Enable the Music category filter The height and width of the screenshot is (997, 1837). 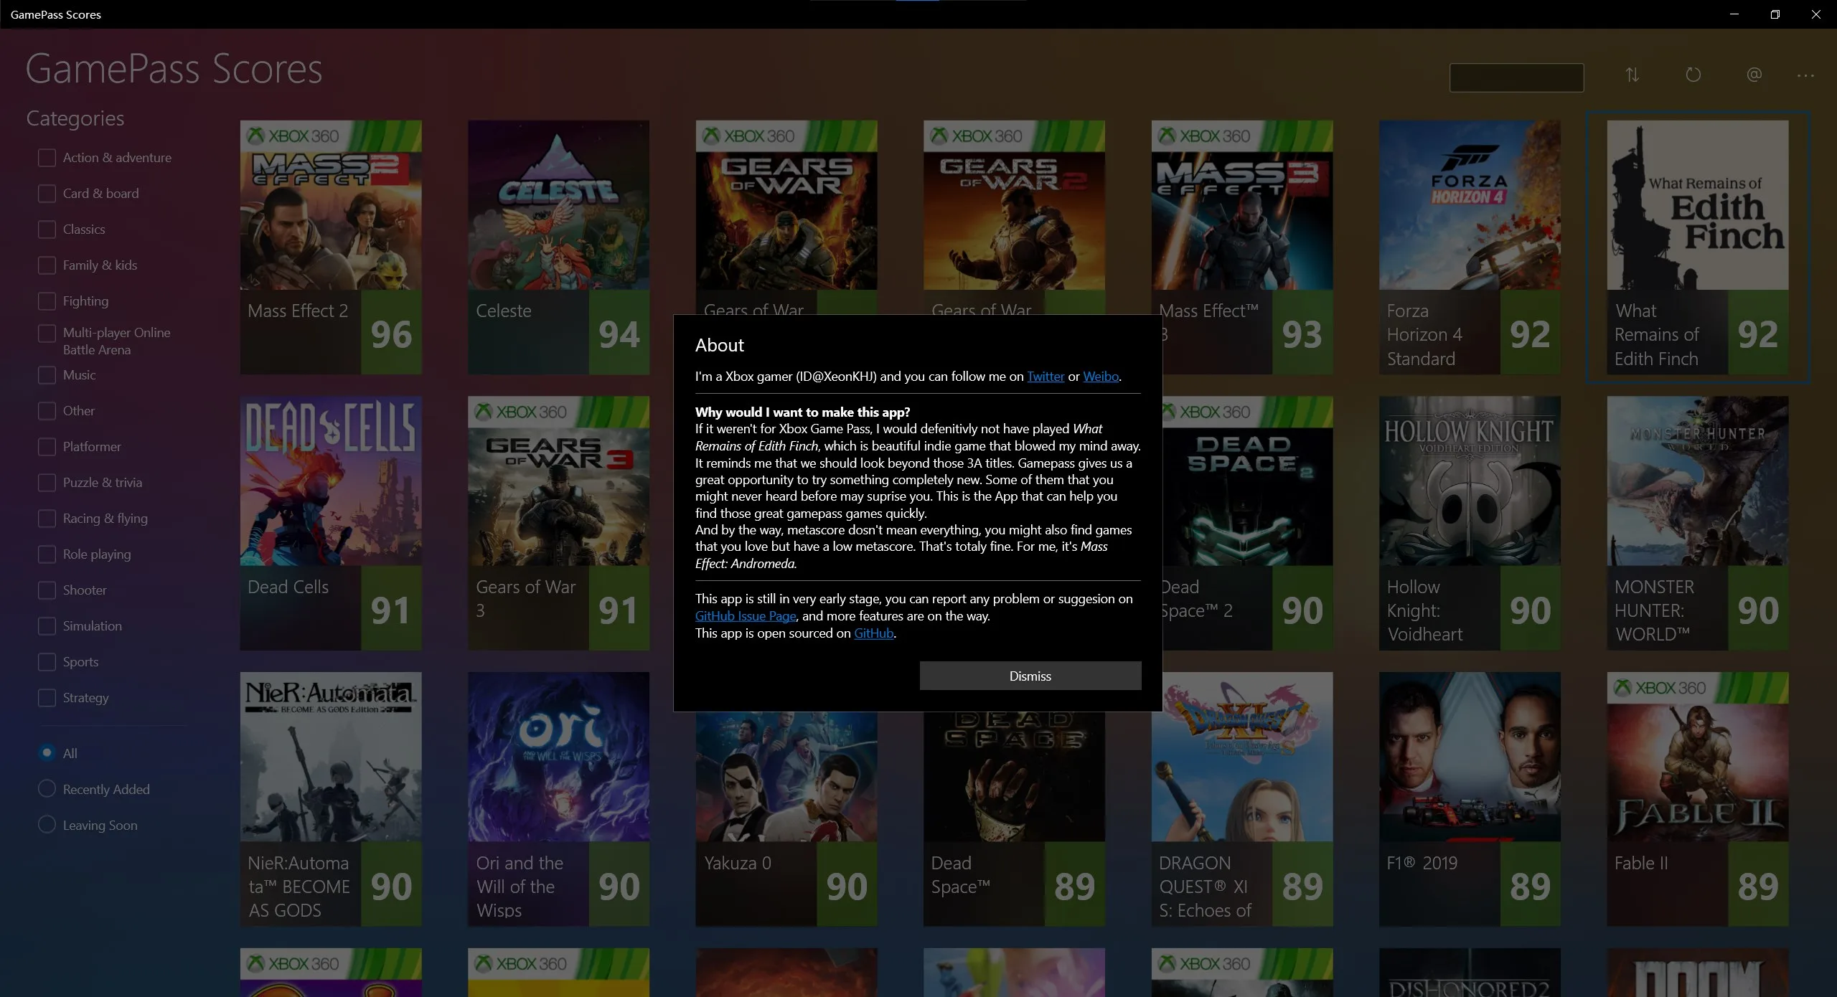(47, 375)
